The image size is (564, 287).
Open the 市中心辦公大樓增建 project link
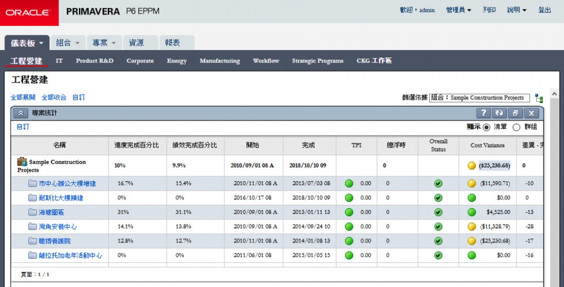pos(67,183)
